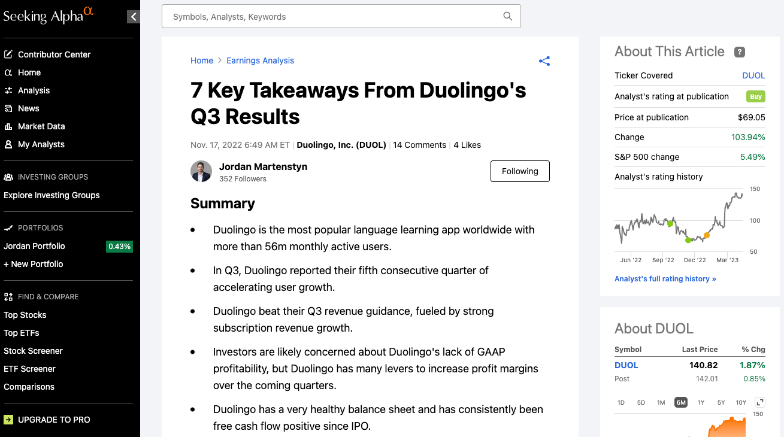Screen dimensions: 784x437
Task: Select the 1Y chart range
Action: [x=701, y=402]
